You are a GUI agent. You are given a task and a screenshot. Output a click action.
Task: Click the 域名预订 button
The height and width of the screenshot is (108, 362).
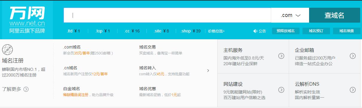[316, 31]
